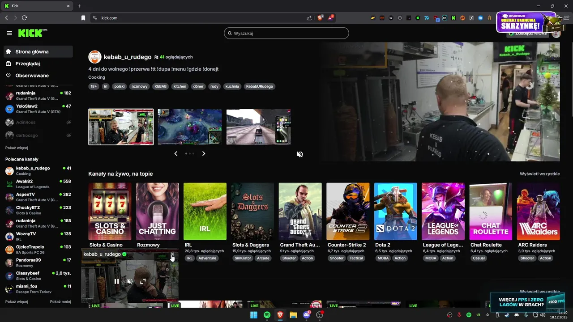This screenshot has width=573, height=322.
Task: Close the Kick browser tab
Action: click(68, 6)
